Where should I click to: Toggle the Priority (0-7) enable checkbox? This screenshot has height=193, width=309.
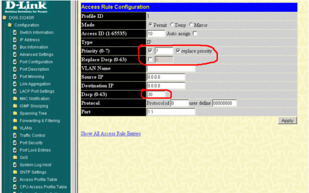(x=150, y=51)
